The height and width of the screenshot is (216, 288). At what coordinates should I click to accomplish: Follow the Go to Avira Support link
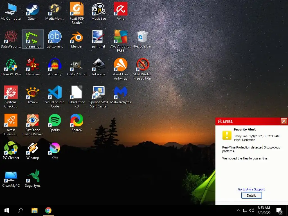coord(251,189)
